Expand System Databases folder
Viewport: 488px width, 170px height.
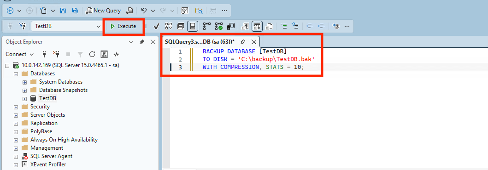[24, 82]
